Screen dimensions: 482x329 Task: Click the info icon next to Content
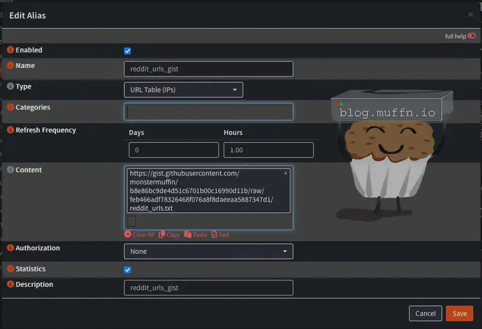(x=10, y=170)
